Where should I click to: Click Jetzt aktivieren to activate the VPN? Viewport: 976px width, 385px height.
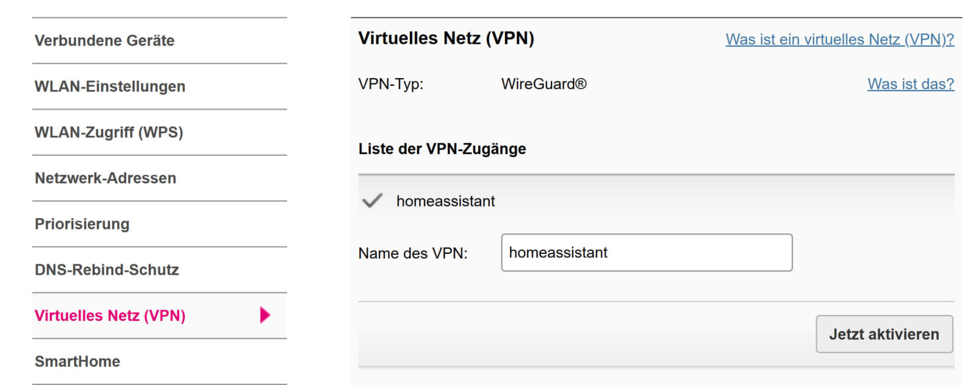pos(884,334)
